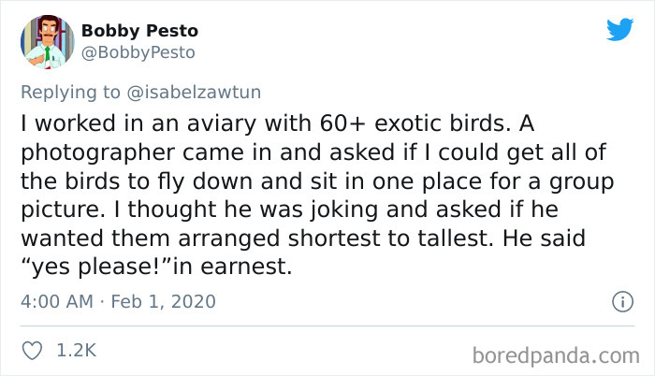Click the 4:00 AM timestamp

(57, 302)
